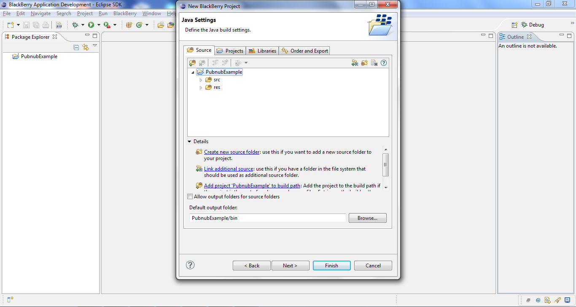The image size is (576, 307).
Task: Click the Debug perspective button
Action: tap(533, 25)
